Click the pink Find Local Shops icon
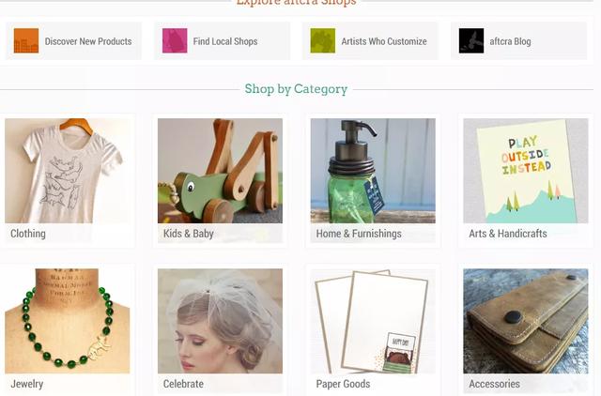Viewport: 601px width, 396px height. click(x=175, y=40)
